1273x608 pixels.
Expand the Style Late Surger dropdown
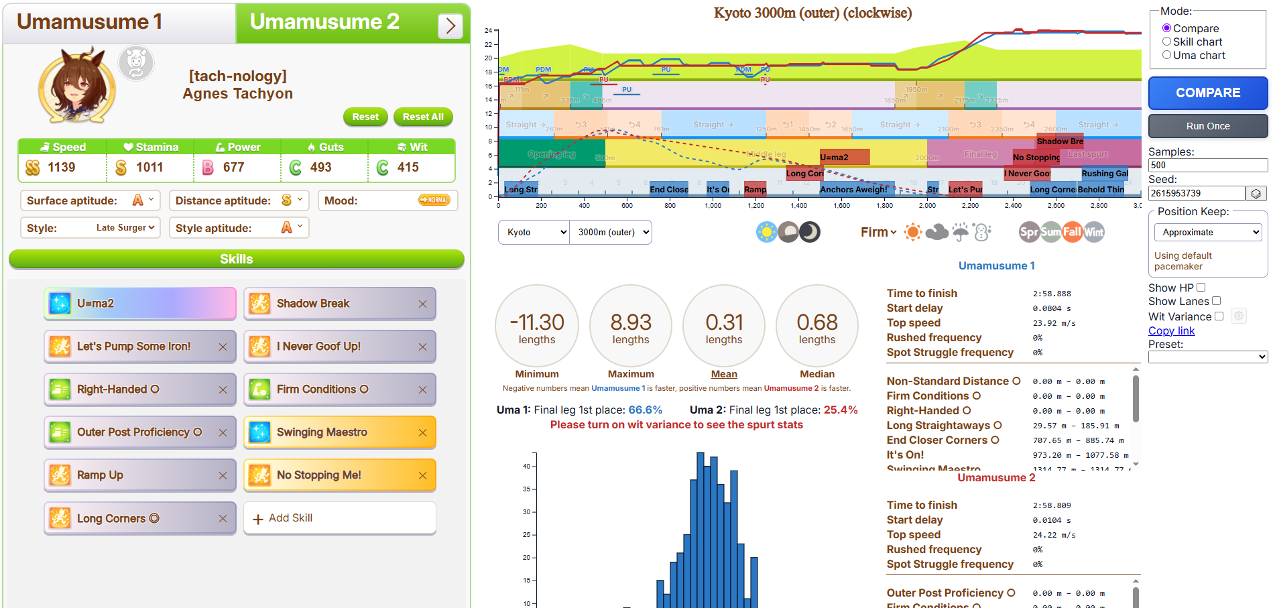pyautogui.click(x=125, y=228)
